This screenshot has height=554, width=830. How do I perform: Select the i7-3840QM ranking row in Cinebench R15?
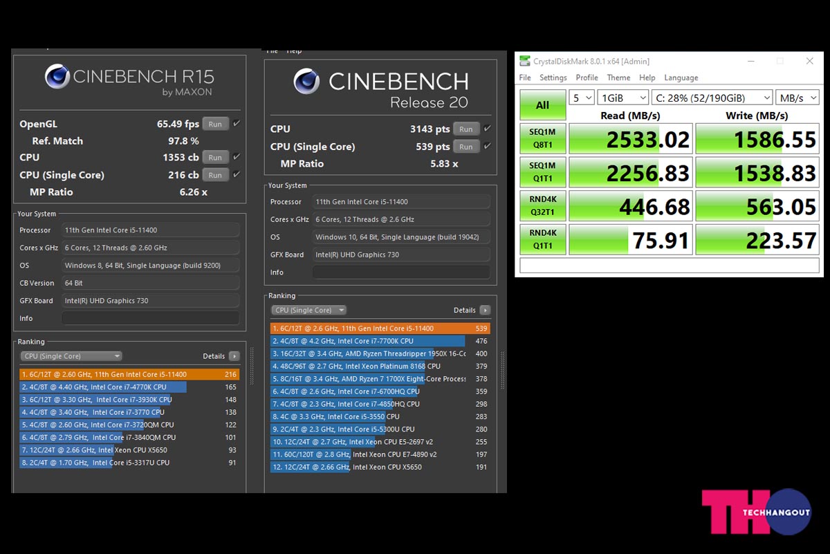click(x=129, y=437)
